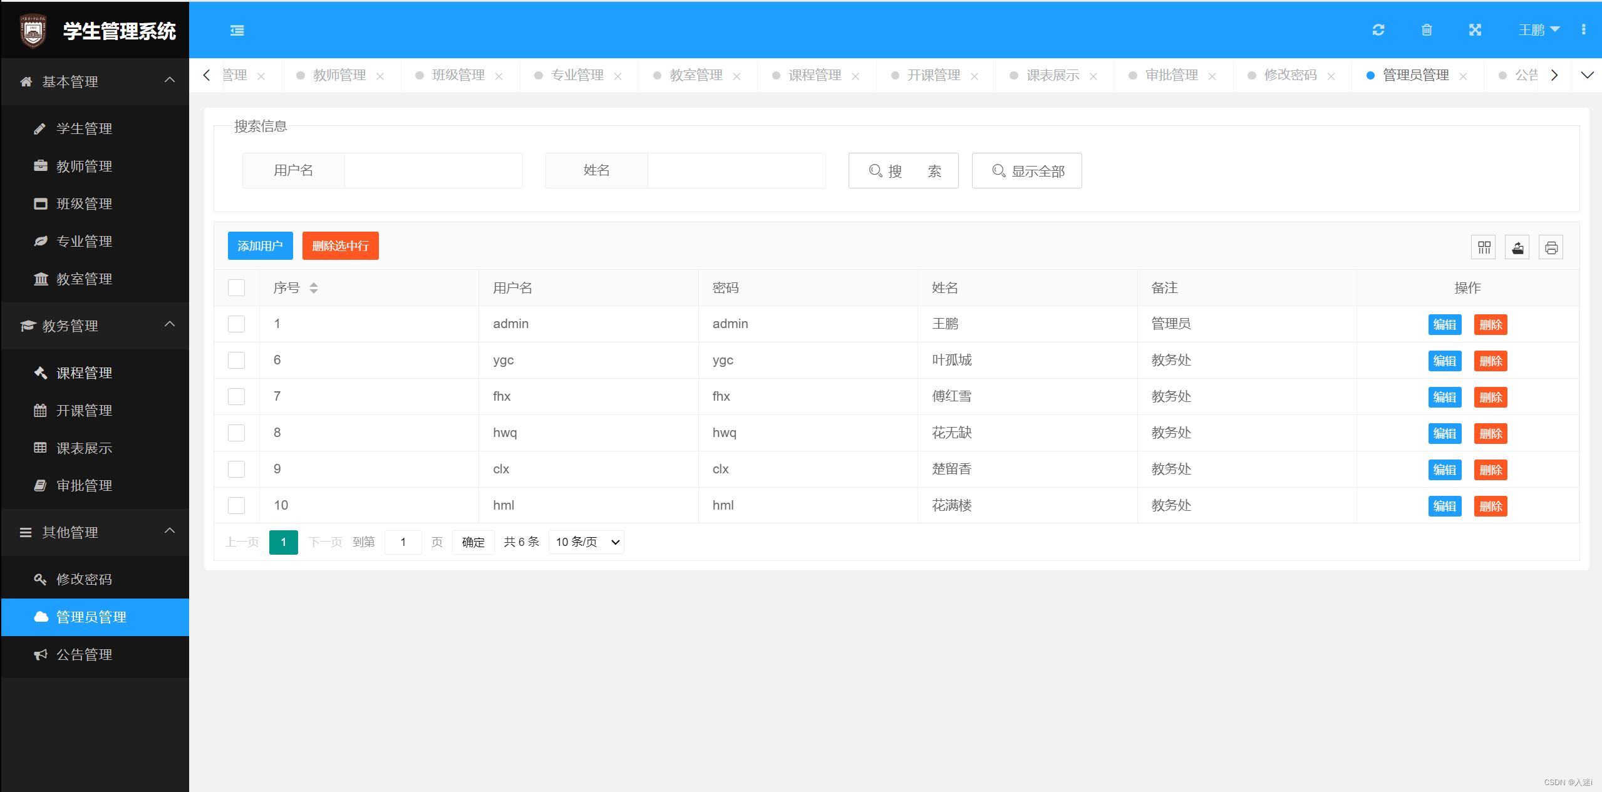The height and width of the screenshot is (792, 1602).
Task: Close the 修改密码 tab
Action: click(x=1331, y=76)
